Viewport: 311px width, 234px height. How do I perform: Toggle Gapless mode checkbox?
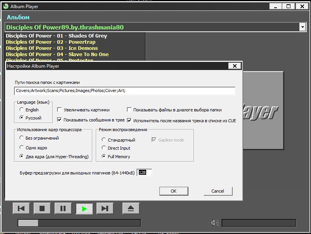click(x=154, y=140)
